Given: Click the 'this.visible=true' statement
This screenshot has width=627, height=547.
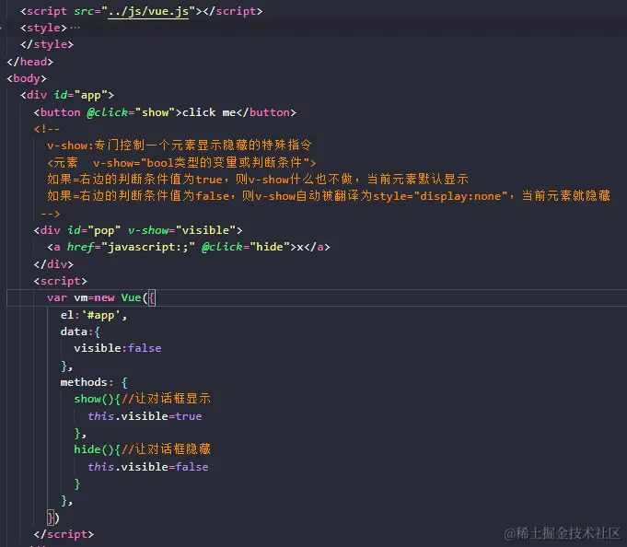Looking at the screenshot, I should coord(145,416).
